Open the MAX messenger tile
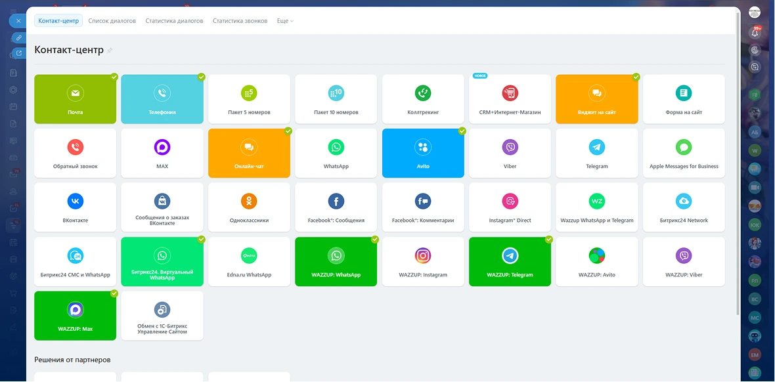Image resolution: width=775 pixels, height=382 pixels. pyautogui.click(x=162, y=153)
